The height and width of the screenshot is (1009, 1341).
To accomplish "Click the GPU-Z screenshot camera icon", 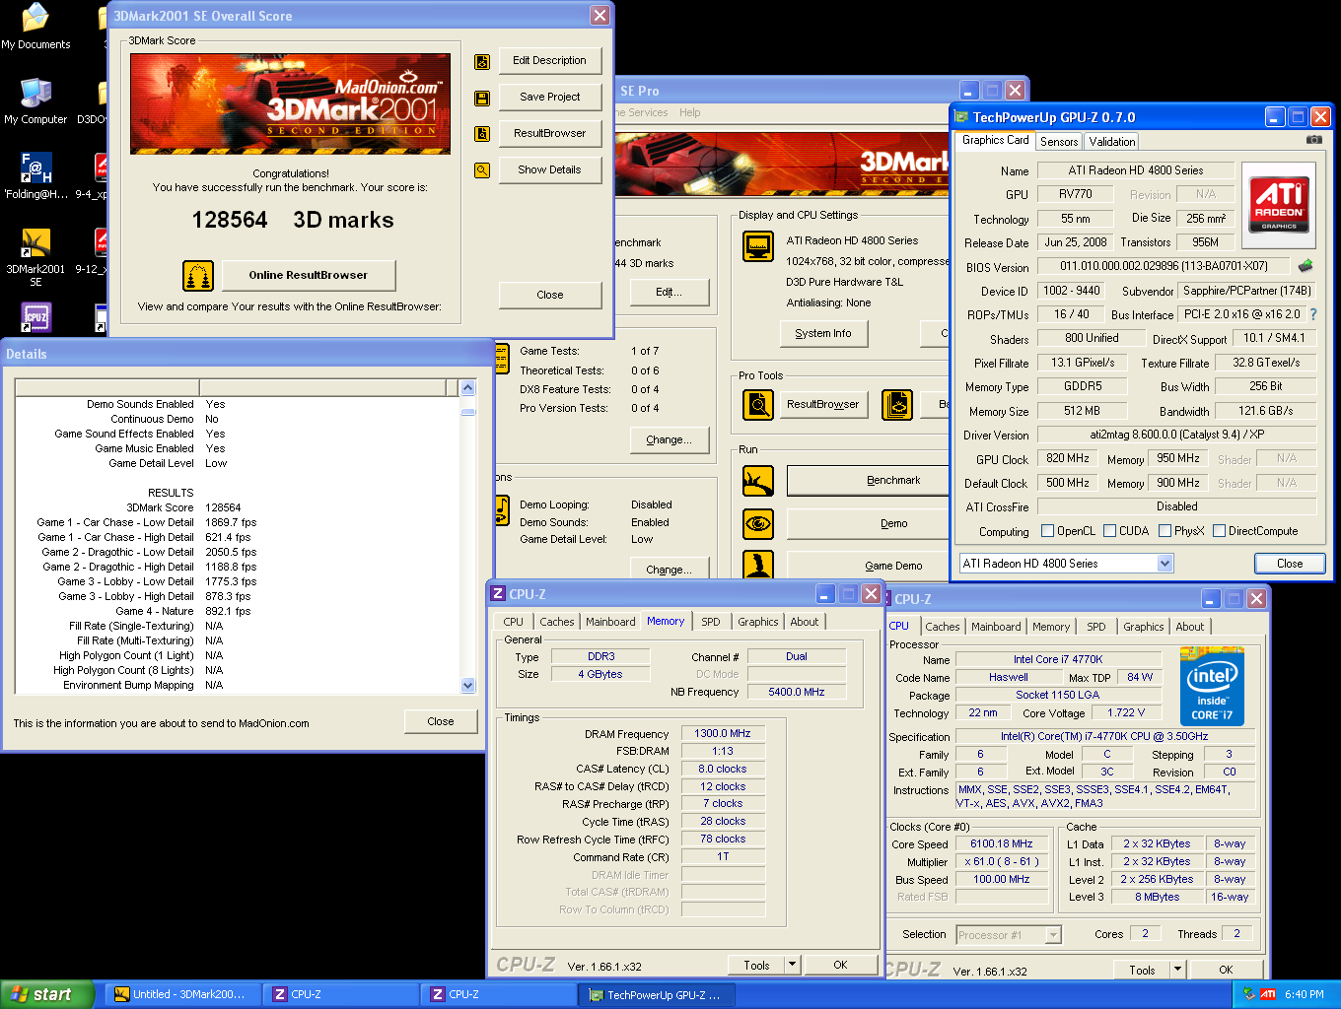I will pyautogui.click(x=1313, y=140).
